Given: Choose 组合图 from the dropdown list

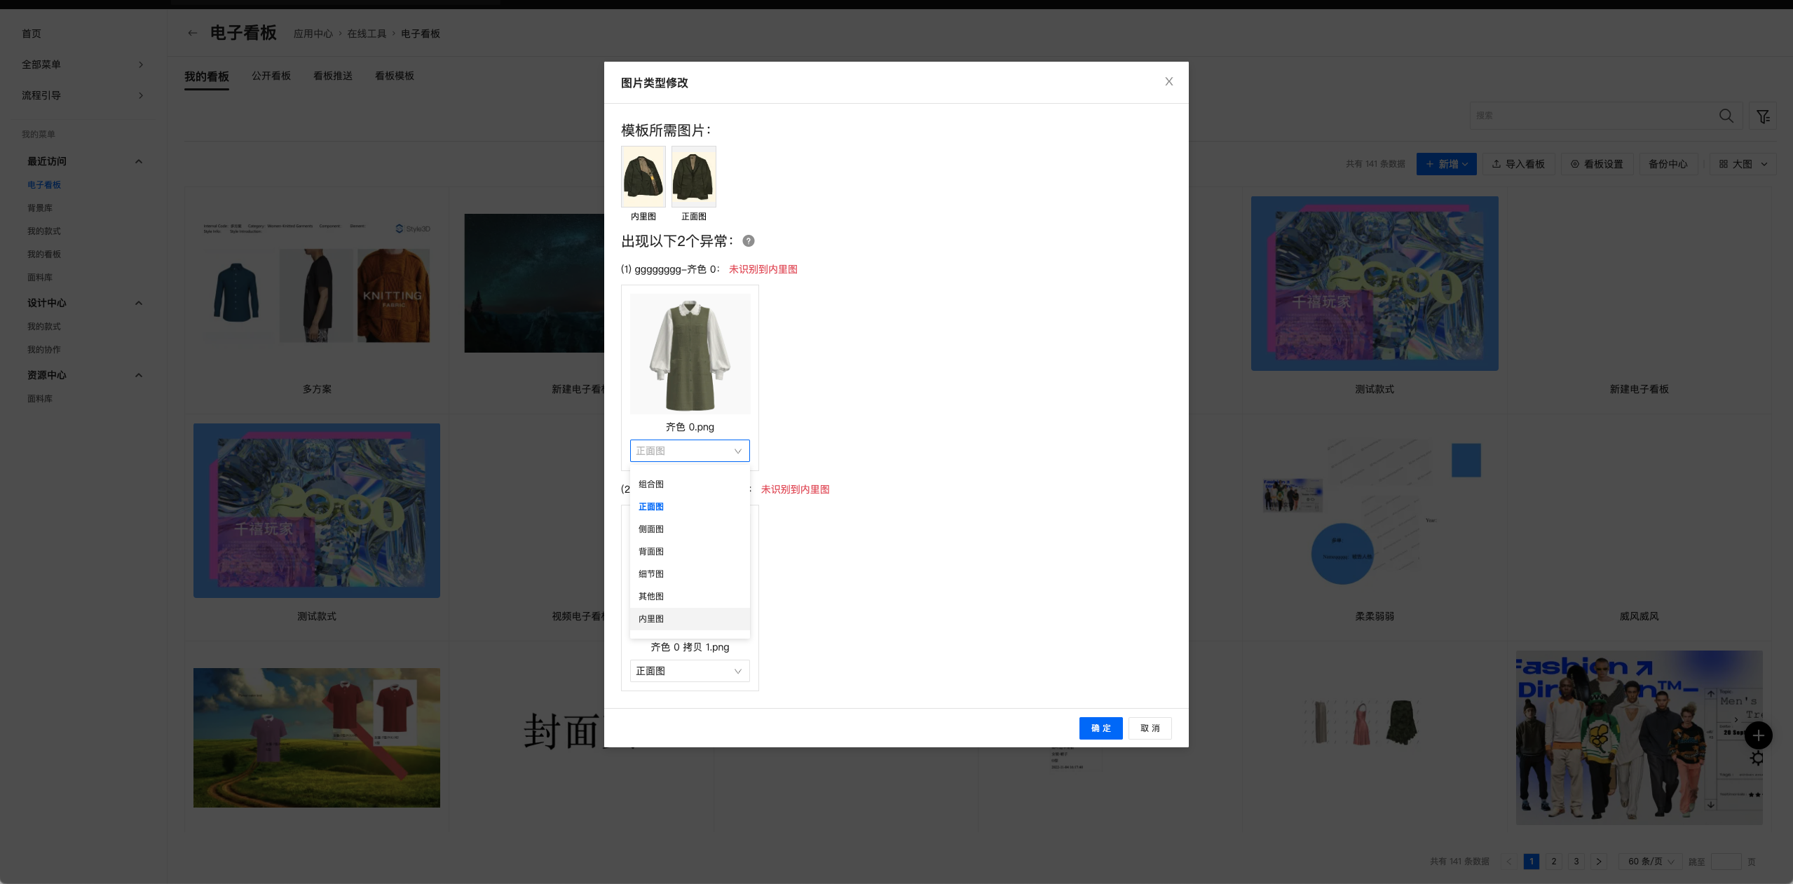Looking at the screenshot, I should tap(651, 484).
